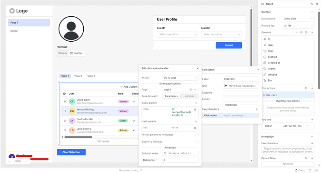The width and height of the screenshot is (321, 173).
Task: Click the Clear Selection button
Action: (71, 152)
